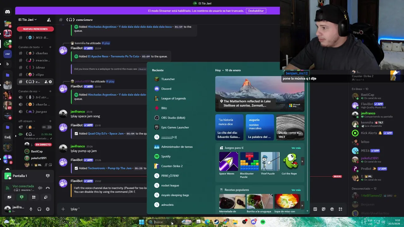
Task: Open Discord direct messages home icon
Action: [x=8, y=12]
